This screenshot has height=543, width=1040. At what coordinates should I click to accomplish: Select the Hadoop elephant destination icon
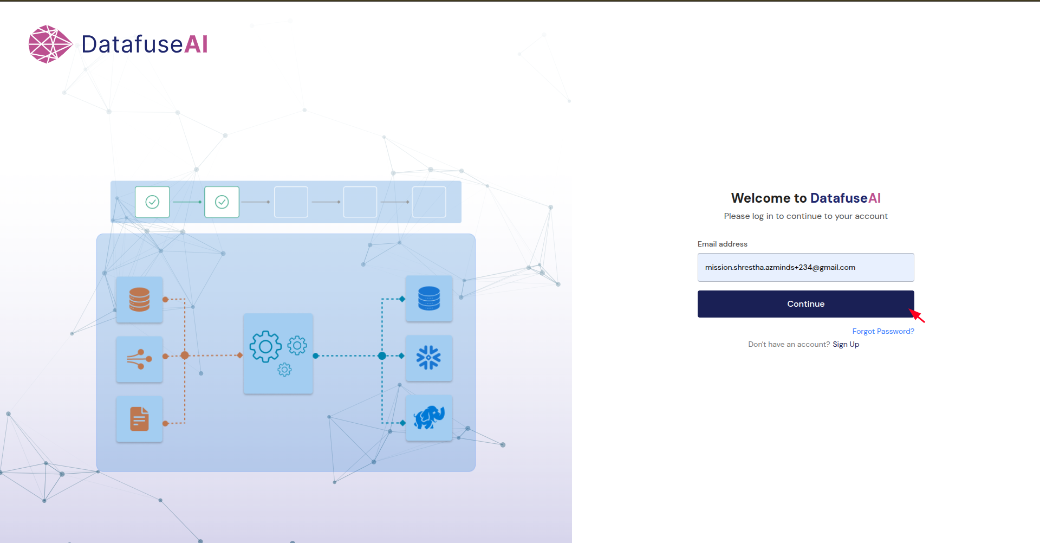click(428, 418)
